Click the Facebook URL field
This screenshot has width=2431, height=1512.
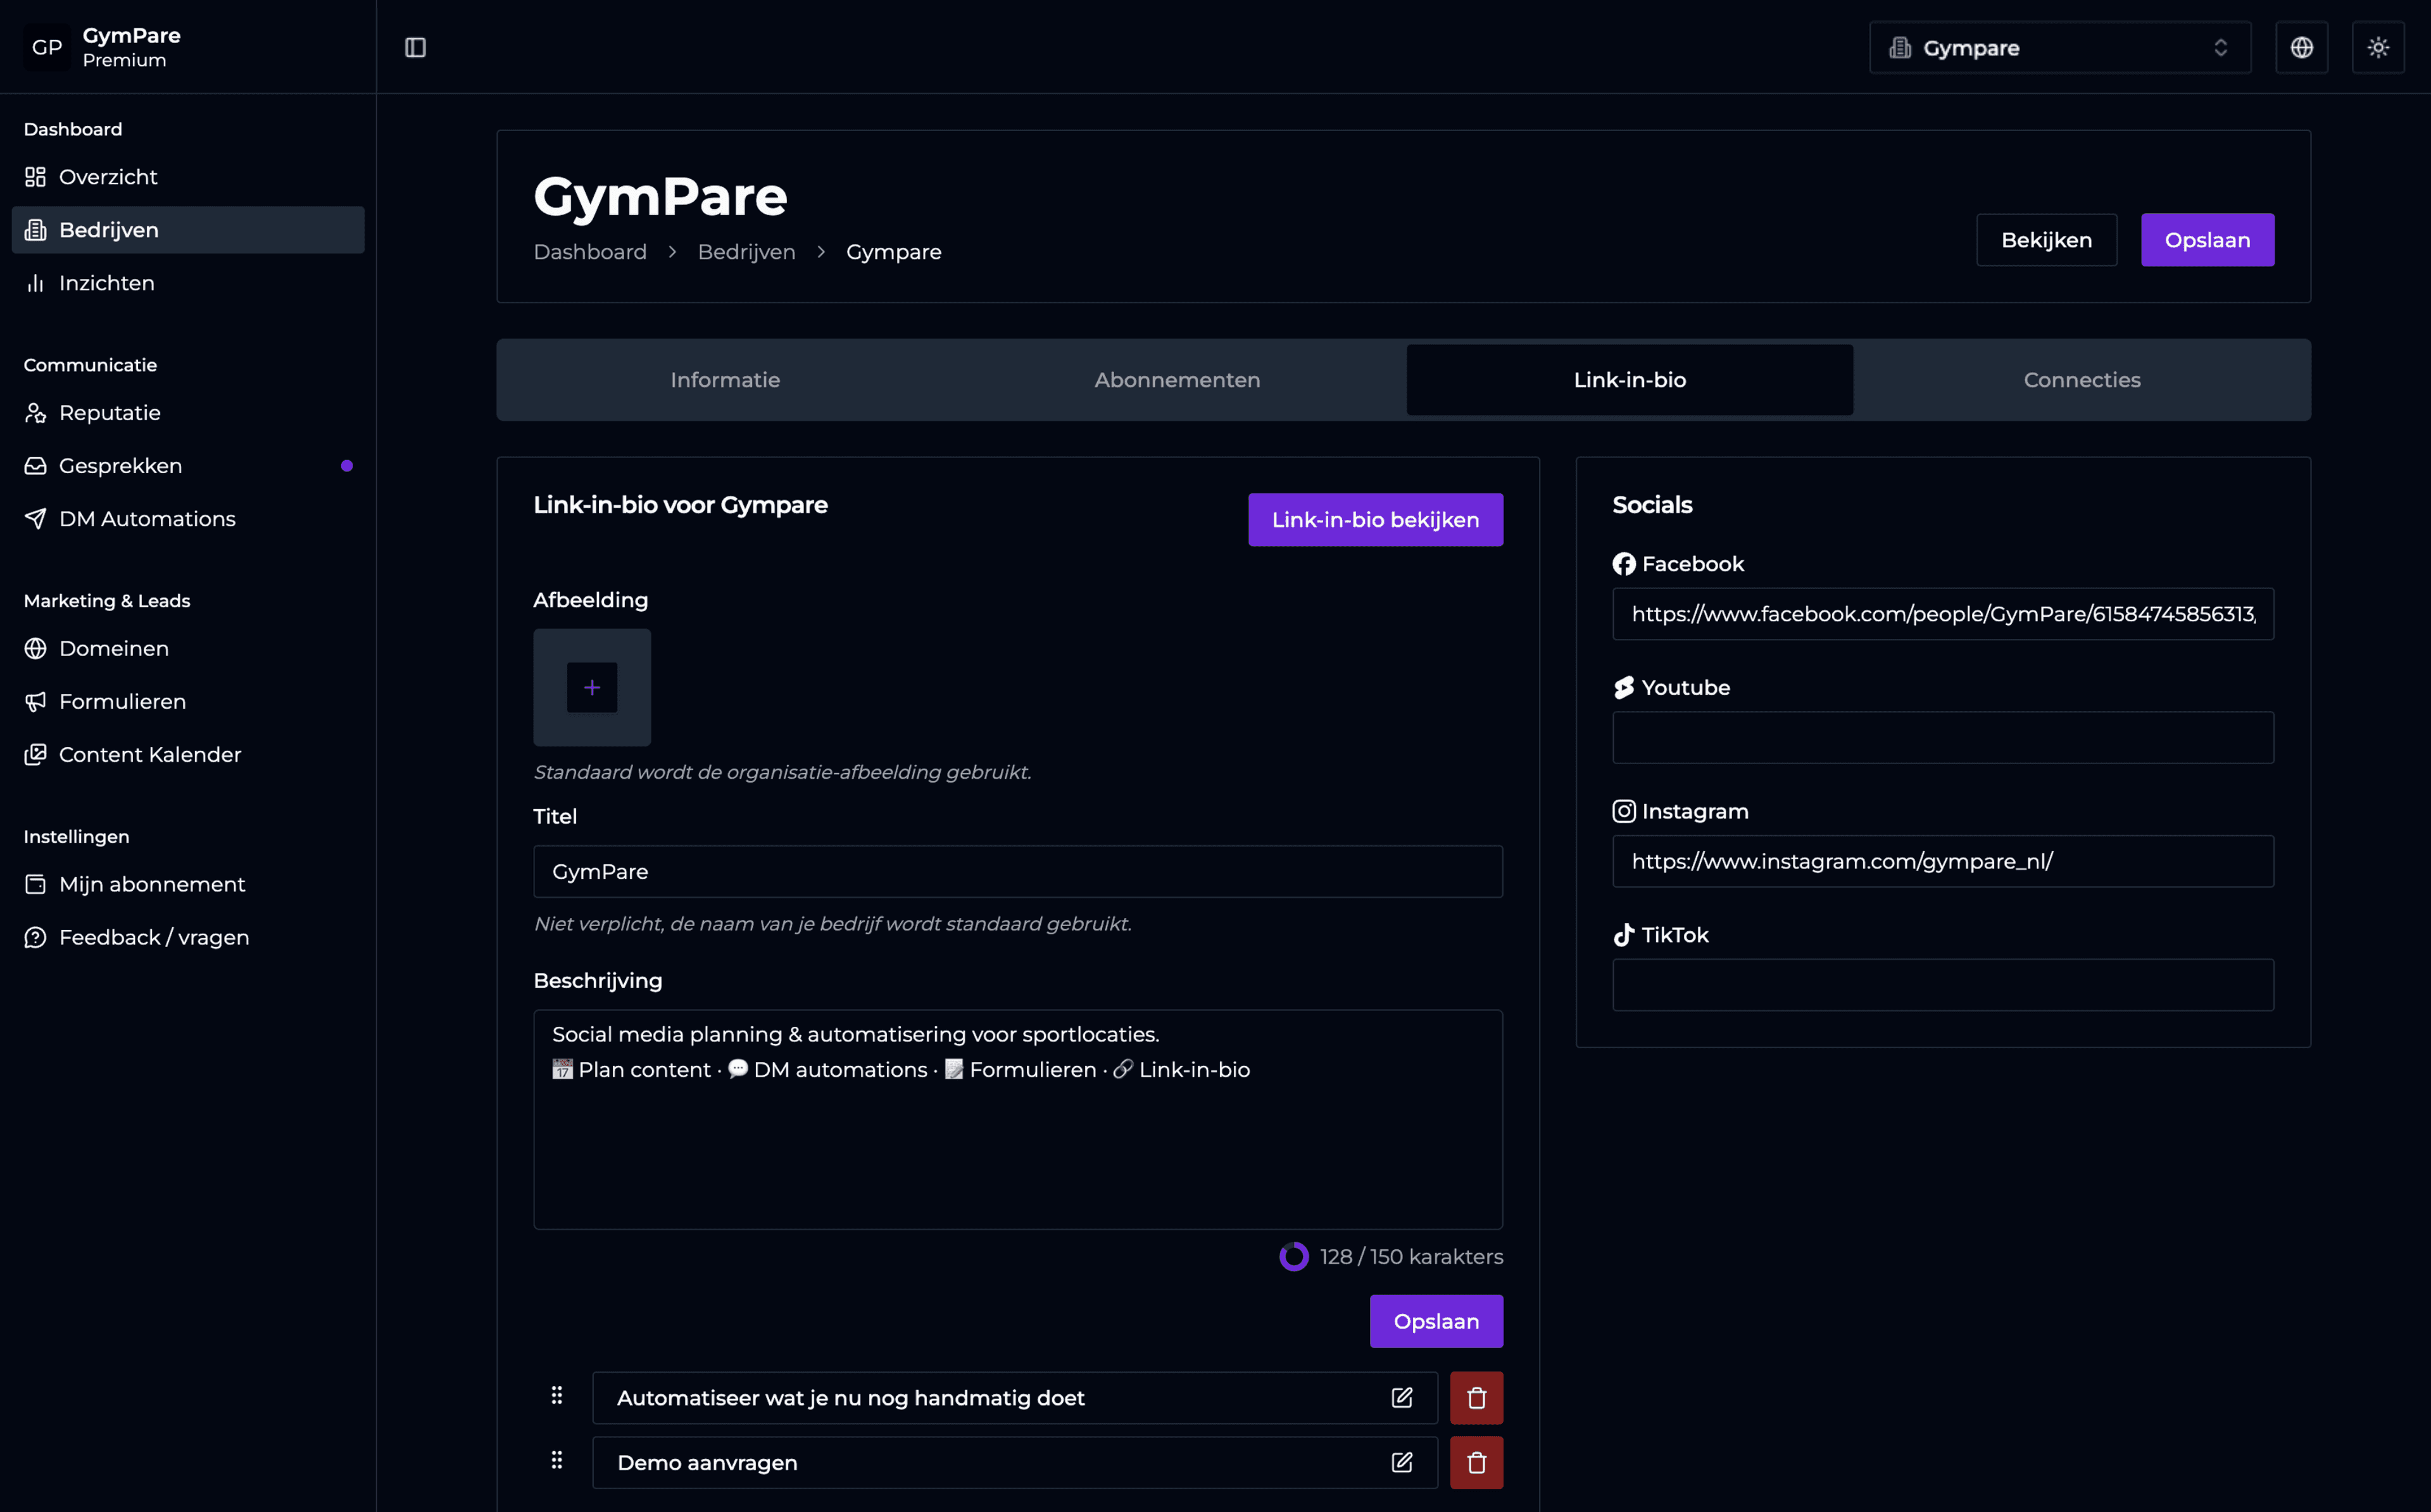[1943, 614]
